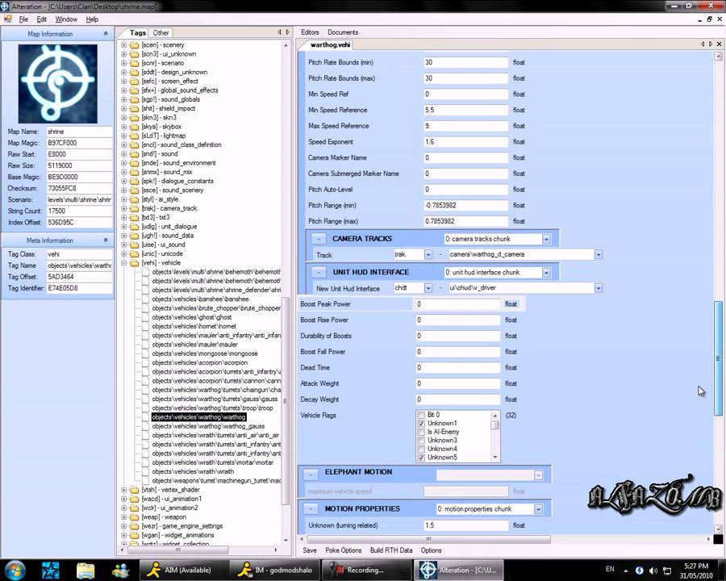This screenshot has width=726, height=581.
Task: Click the Bluetooth tray icon
Action: coord(640,571)
